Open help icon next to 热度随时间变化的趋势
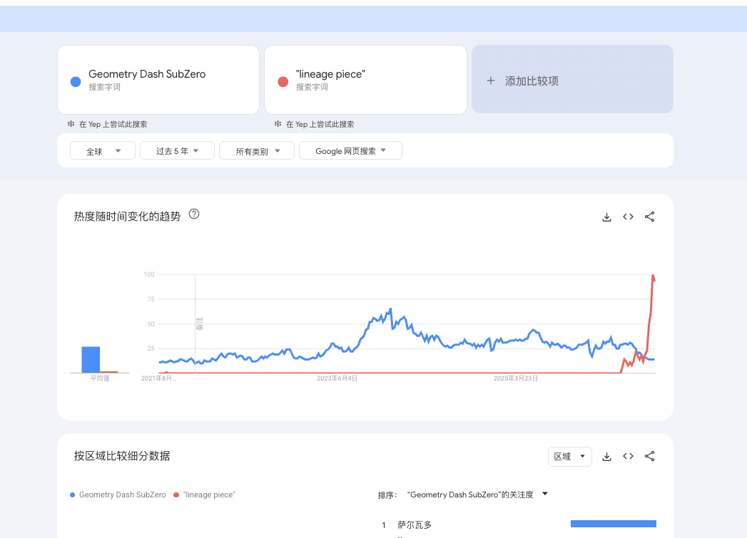This screenshot has width=747, height=538. tap(194, 214)
